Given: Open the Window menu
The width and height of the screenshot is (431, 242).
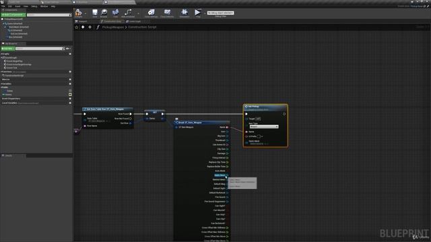Looking at the screenshot, I should [x=44, y=6].
